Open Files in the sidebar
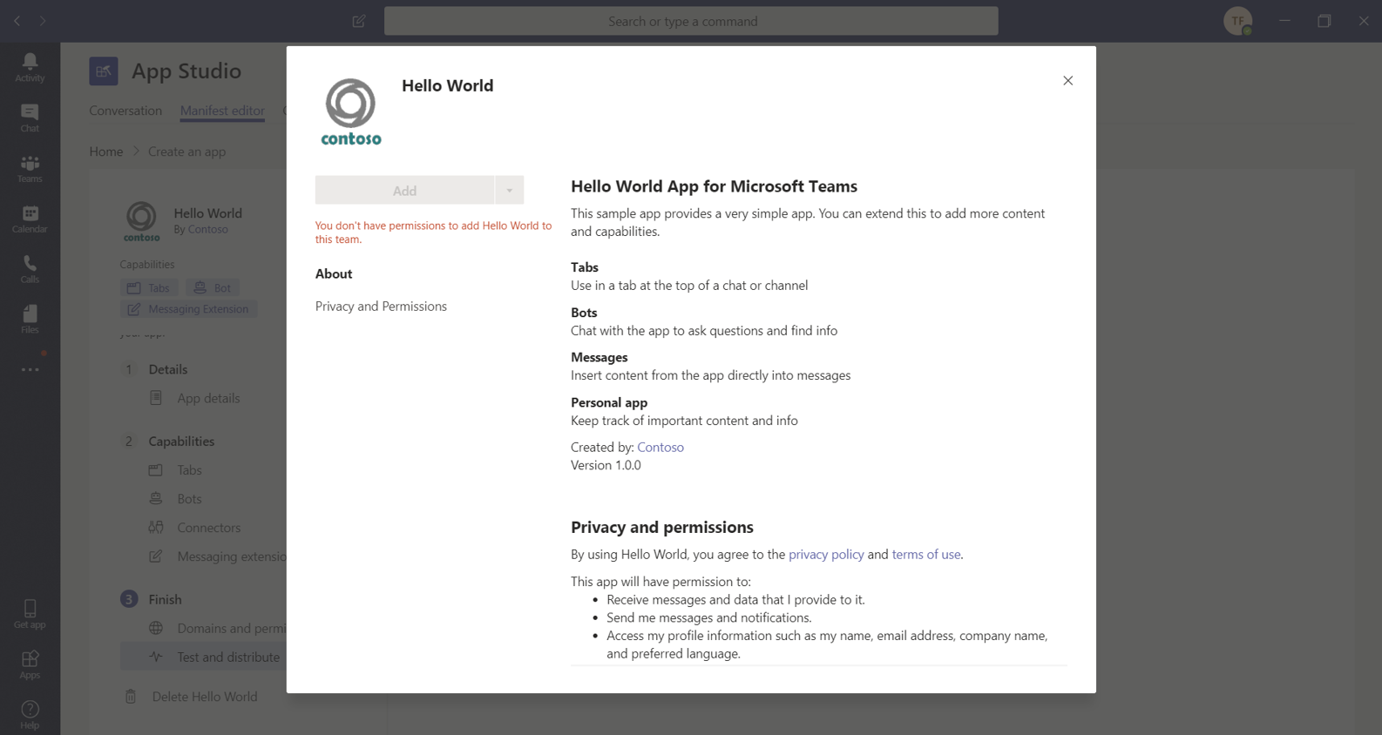The height and width of the screenshot is (735, 1382). coord(30,320)
